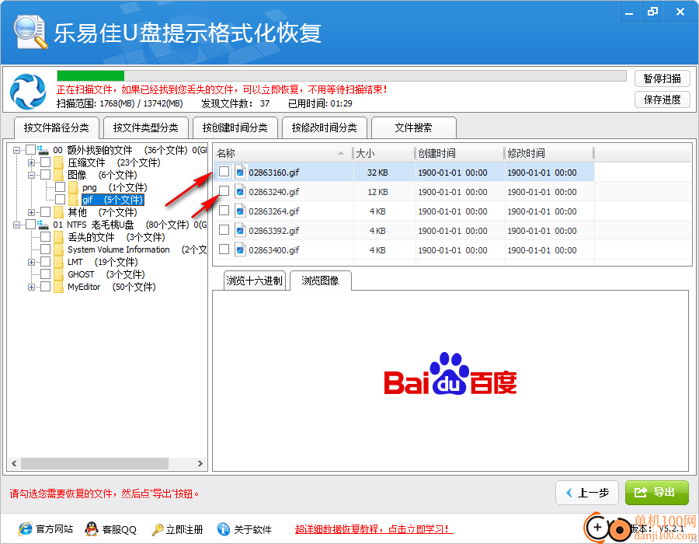699x544 pixels.
Task: Click the tree horizontal scrollbar thumb
Action: tap(95, 464)
